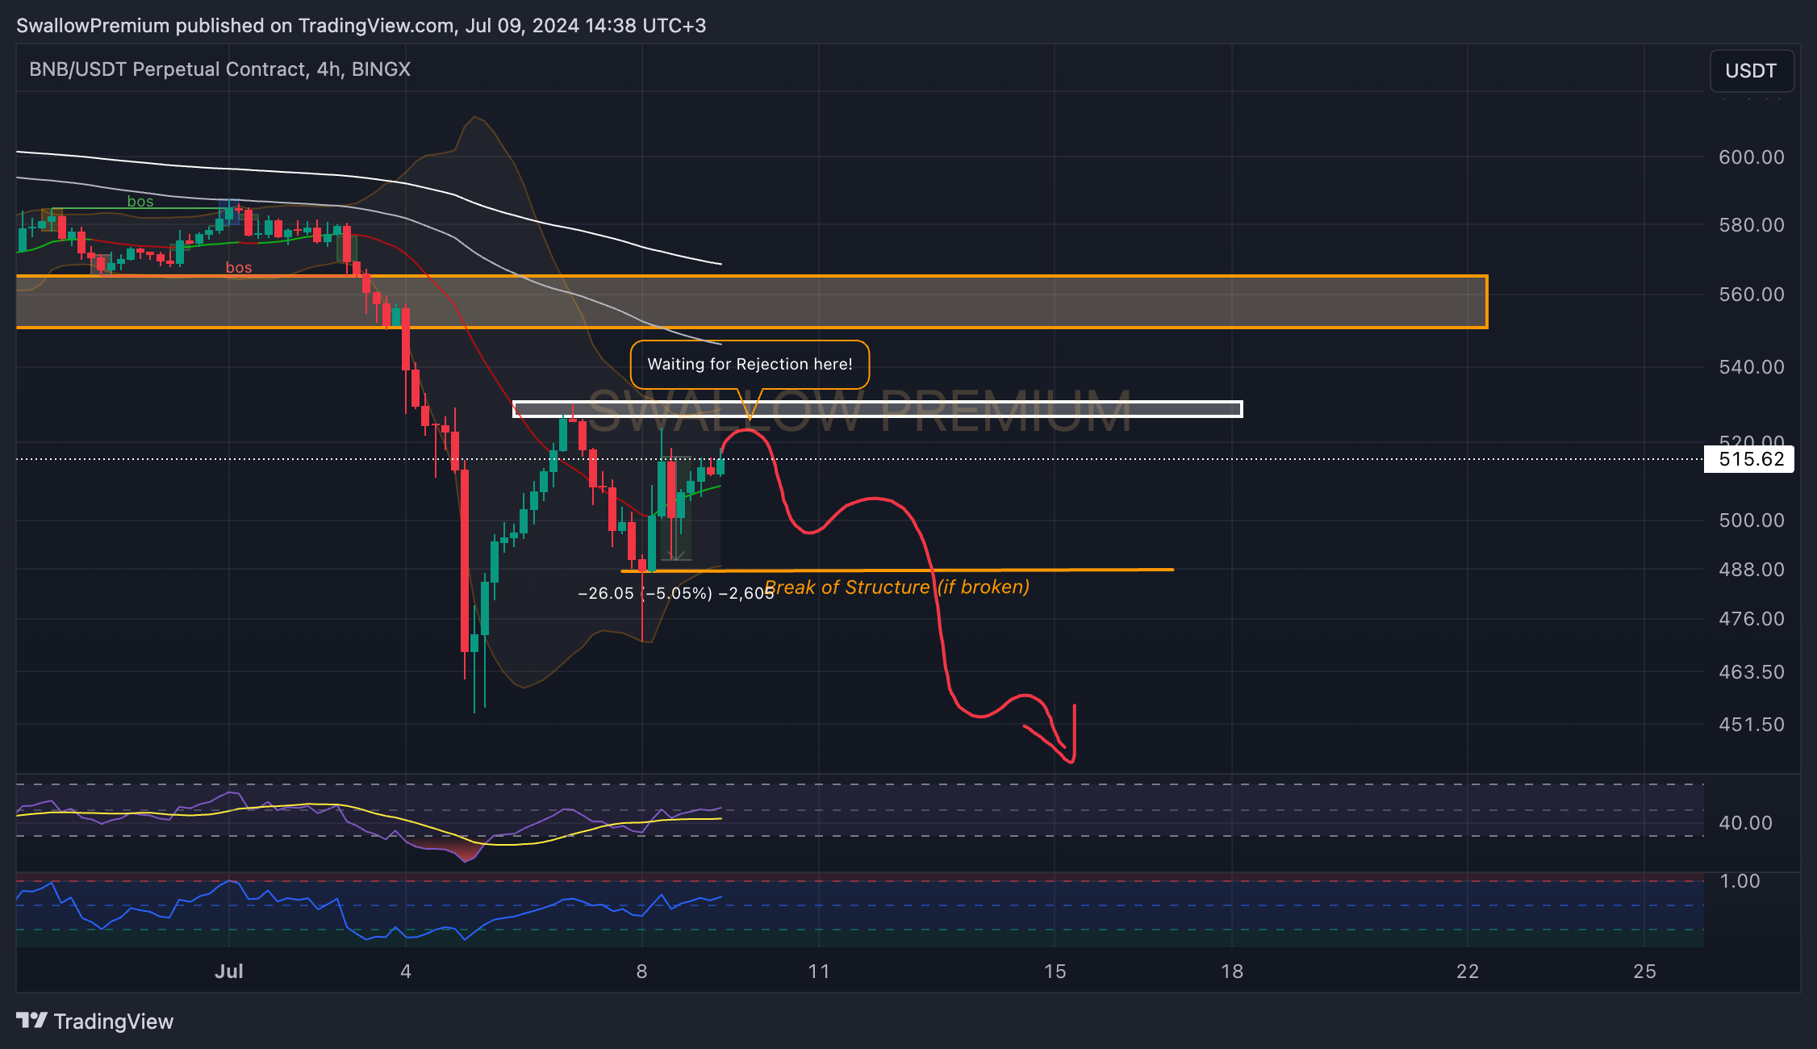The image size is (1817, 1049).
Task: Click the red 'bos' label
Action: pos(239,268)
